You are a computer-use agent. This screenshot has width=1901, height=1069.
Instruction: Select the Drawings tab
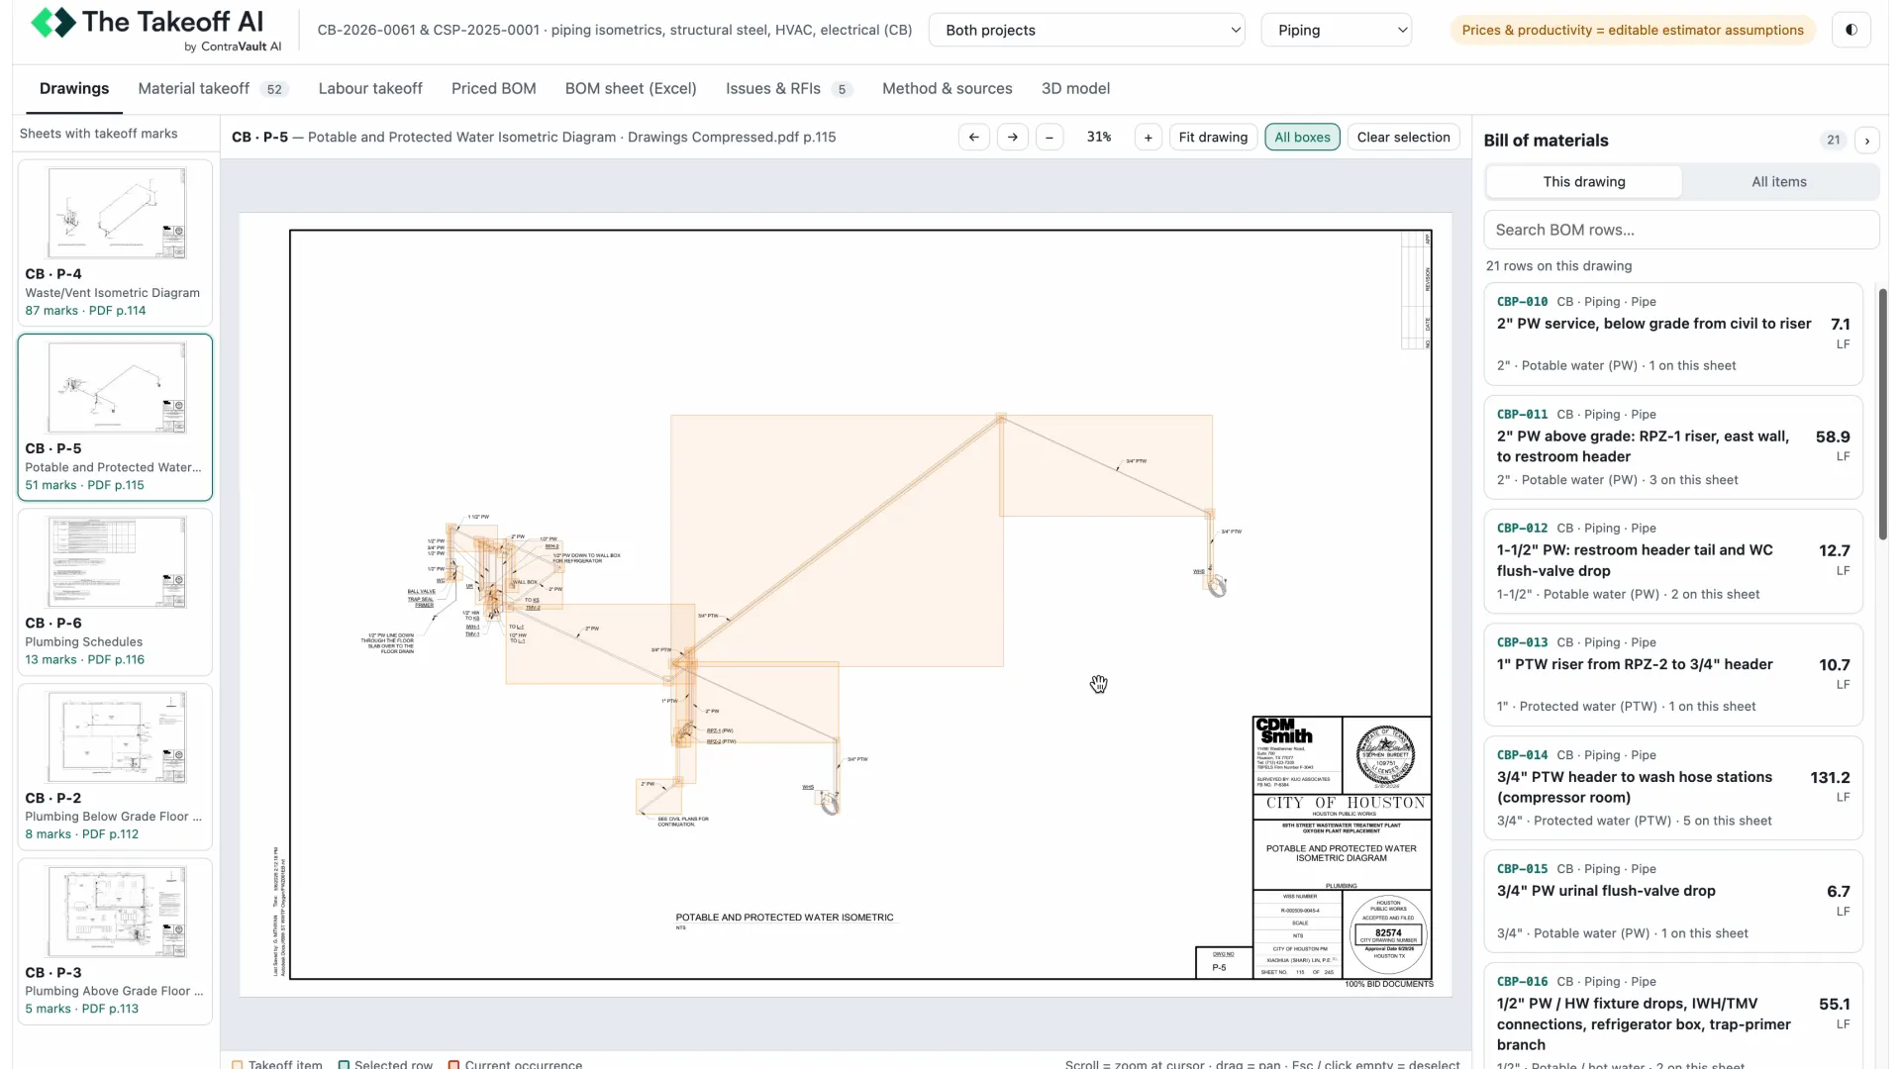74,88
